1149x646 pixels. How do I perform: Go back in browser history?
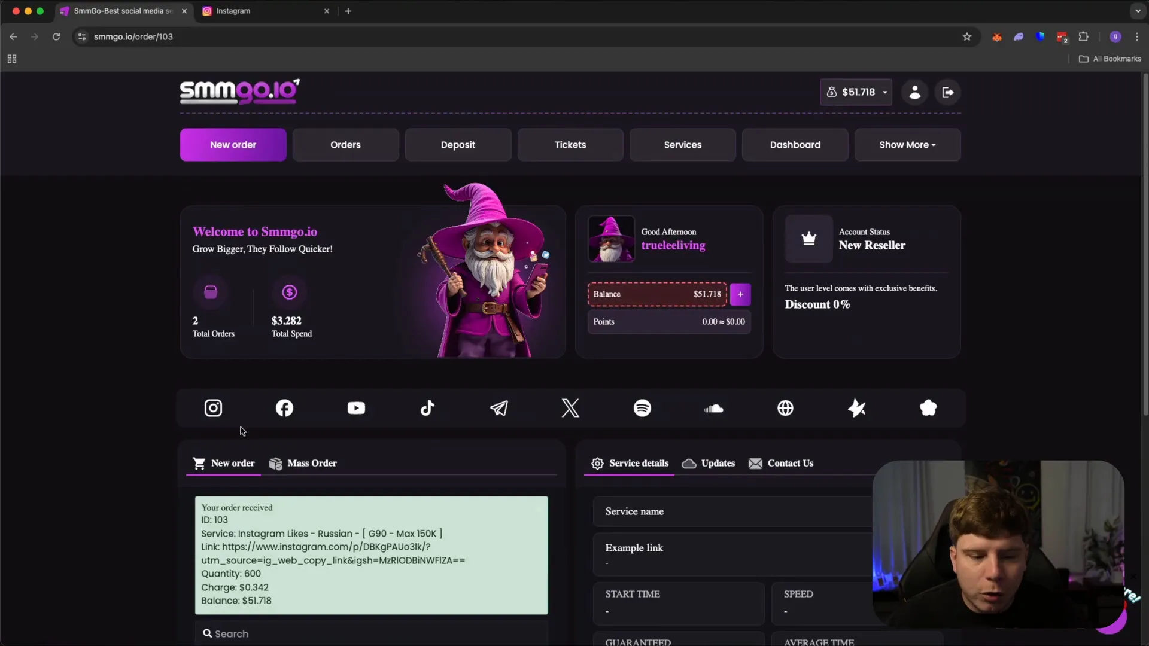click(13, 37)
